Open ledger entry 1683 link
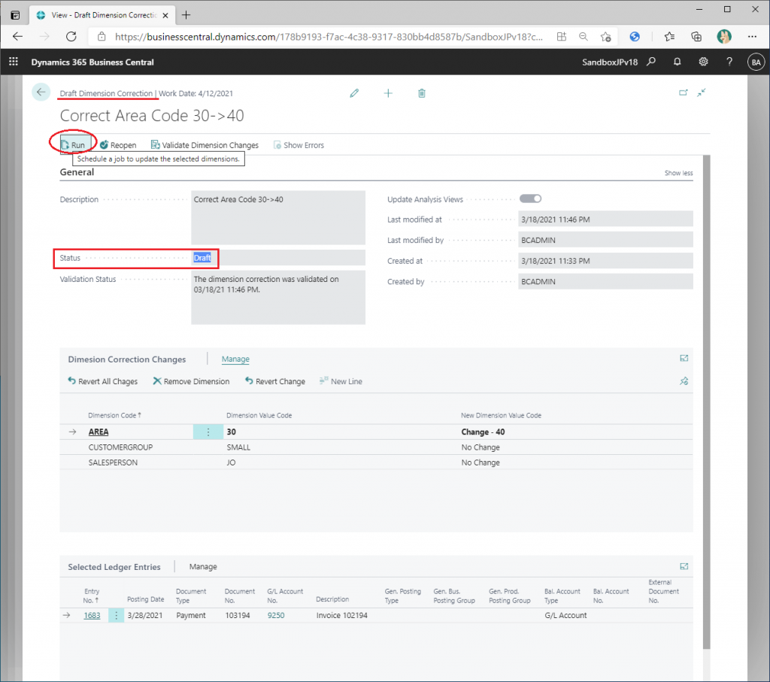The height and width of the screenshot is (682, 770). coord(92,615)
